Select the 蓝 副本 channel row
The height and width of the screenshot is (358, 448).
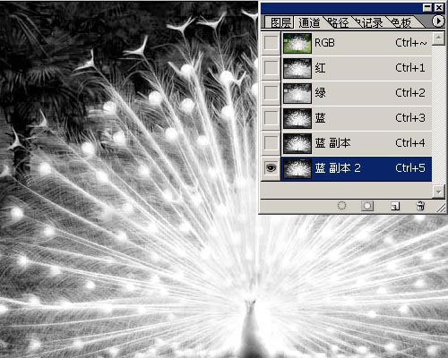pos(357,143)
